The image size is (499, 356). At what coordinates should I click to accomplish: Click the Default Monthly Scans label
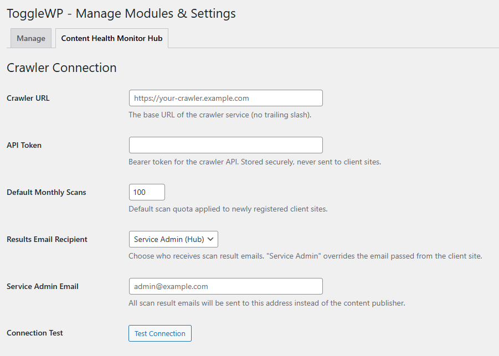pyautogui.click(x=47, y=193)
